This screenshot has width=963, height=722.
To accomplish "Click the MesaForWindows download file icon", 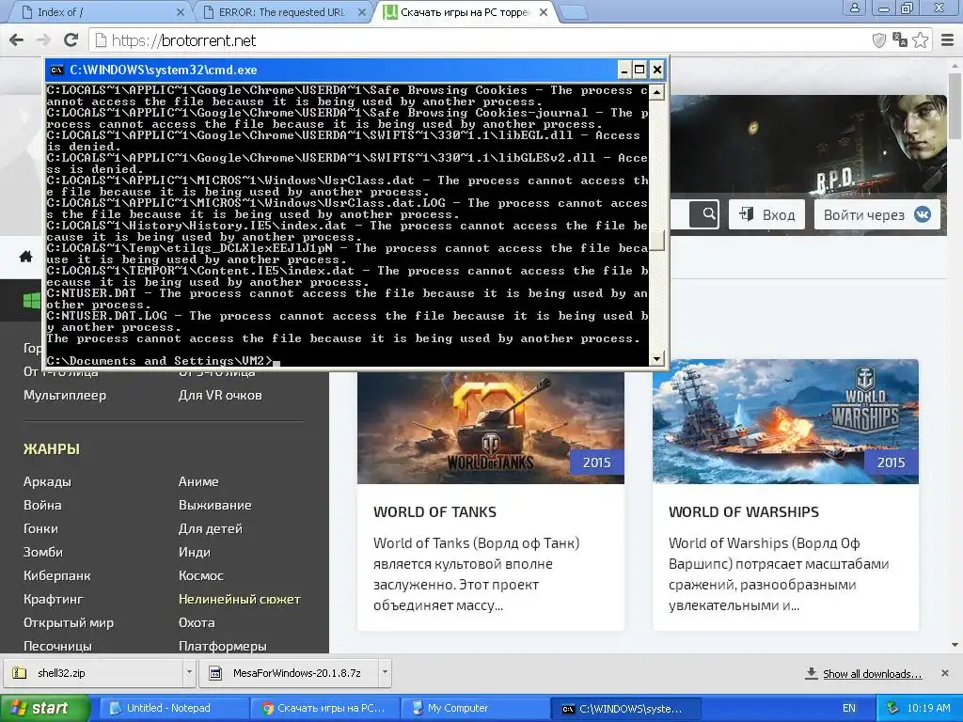I will (215, 673).
